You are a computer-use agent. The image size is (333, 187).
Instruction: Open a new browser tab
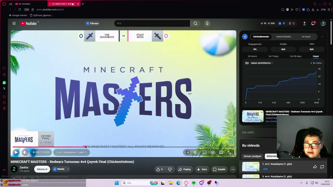(82, 4)
